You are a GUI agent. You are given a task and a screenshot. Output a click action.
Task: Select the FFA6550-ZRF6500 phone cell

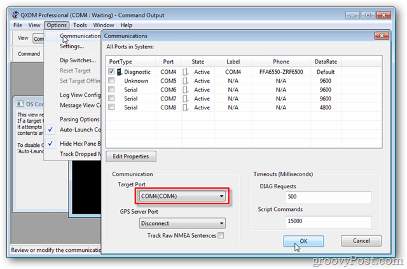(281, 72)
